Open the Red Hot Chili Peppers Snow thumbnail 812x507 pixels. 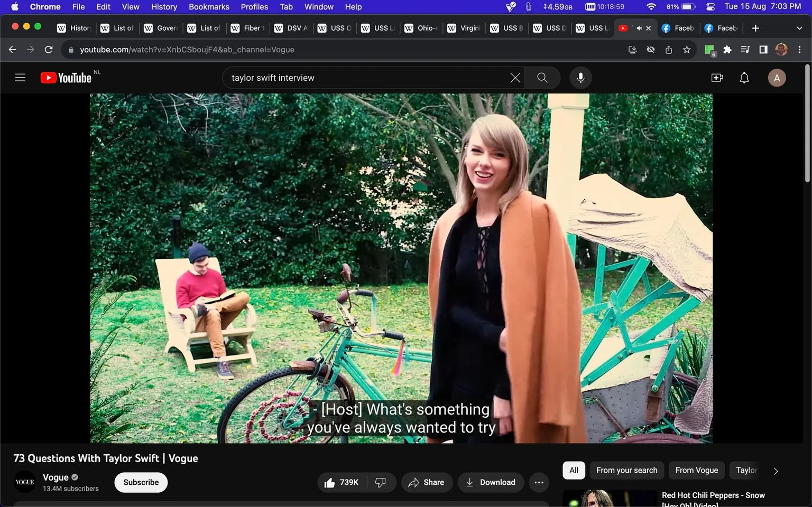pos(610,498)
